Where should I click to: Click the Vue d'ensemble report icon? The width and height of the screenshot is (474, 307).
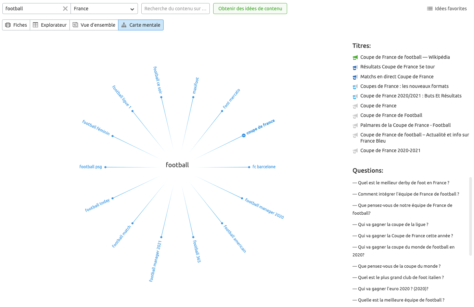pos(75,25)
